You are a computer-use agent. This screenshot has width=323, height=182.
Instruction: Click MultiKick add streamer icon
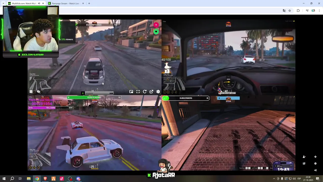[304, 157]
